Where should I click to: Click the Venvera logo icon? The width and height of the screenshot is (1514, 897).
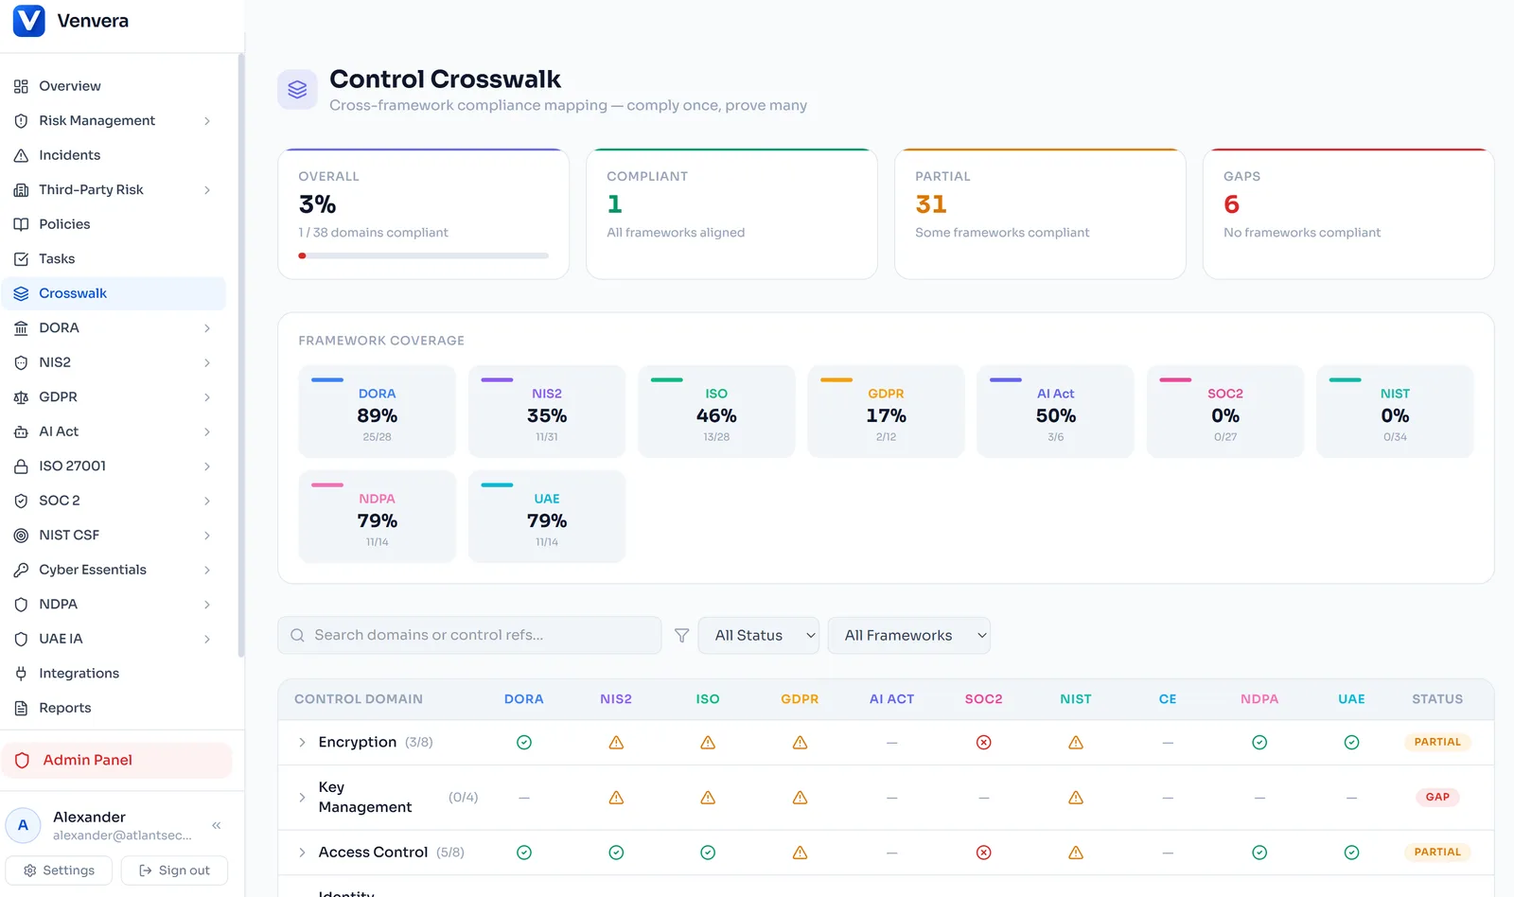28,21
